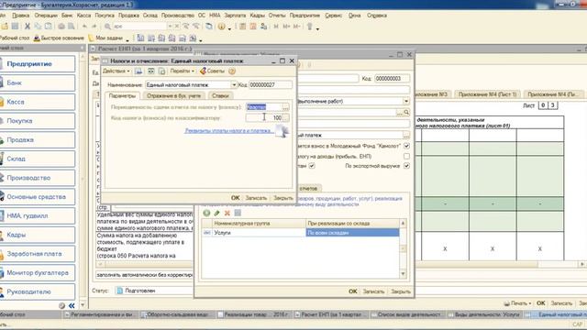
Task: Click the ellipsis button of the Периодичность field
Action: tap(285, 107)
